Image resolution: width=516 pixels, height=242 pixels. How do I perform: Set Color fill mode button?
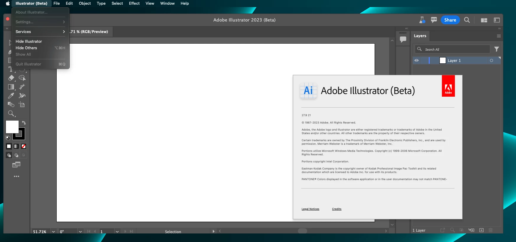pos(9,146)
